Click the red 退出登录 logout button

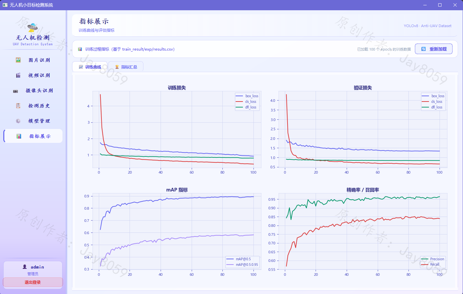[33, 282]
